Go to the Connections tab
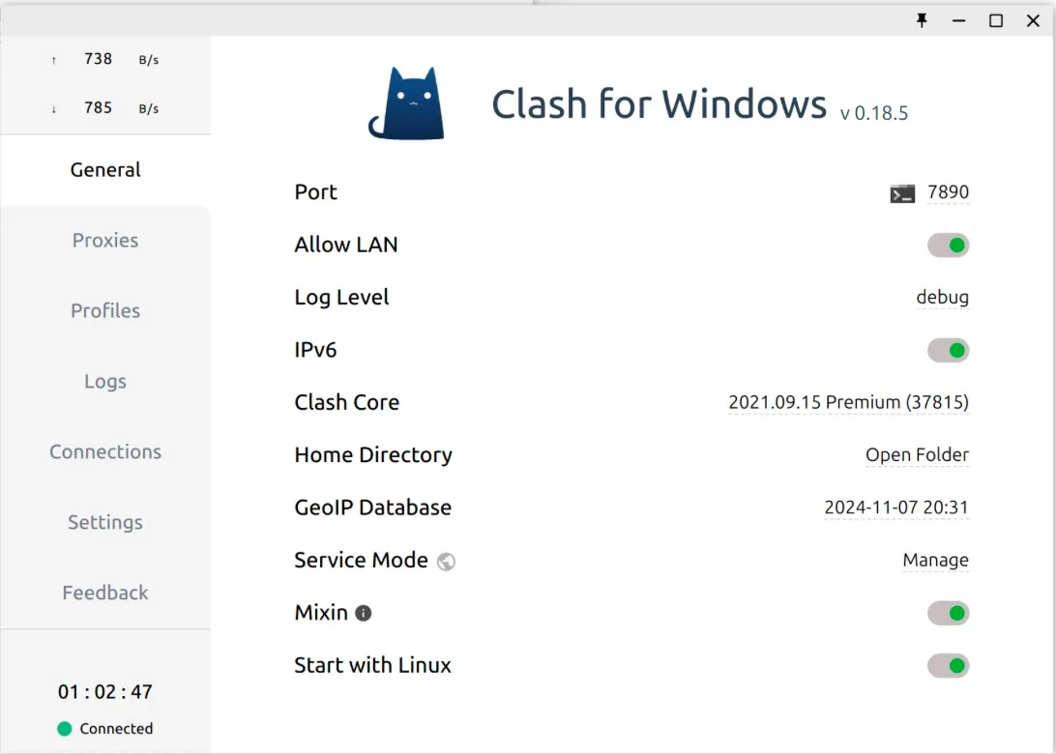The height and width of the screenshot is (754, 1056). pos(105,451)
